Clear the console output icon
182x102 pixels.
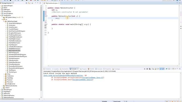(x=153, y=69)
